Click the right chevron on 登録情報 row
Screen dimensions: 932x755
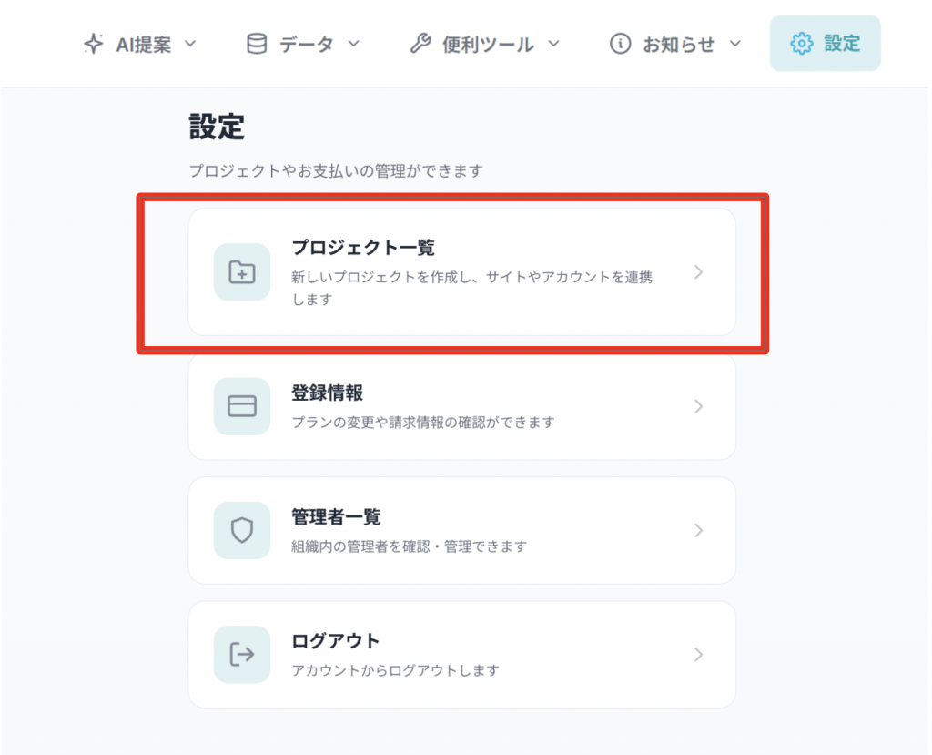pos(698,406)
